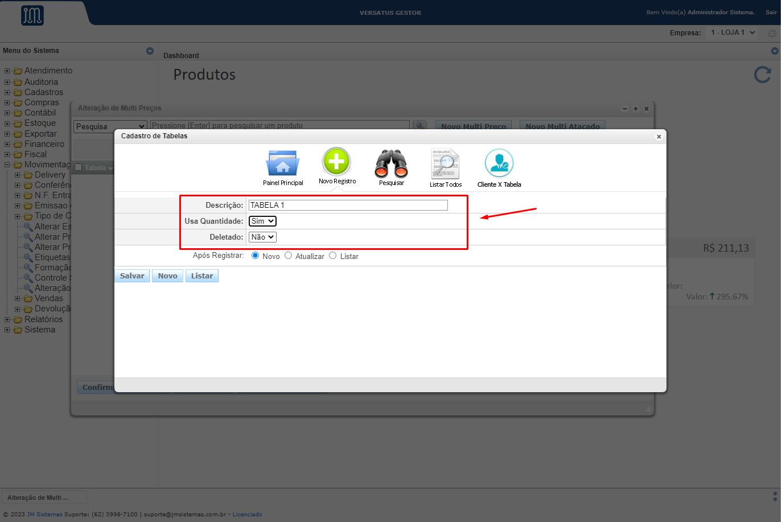This screenshot has width=782, height=522.
Task: Collapse the Menu do Sistema panel arrow
Action: pyautogui.click(x=150, y=51)
